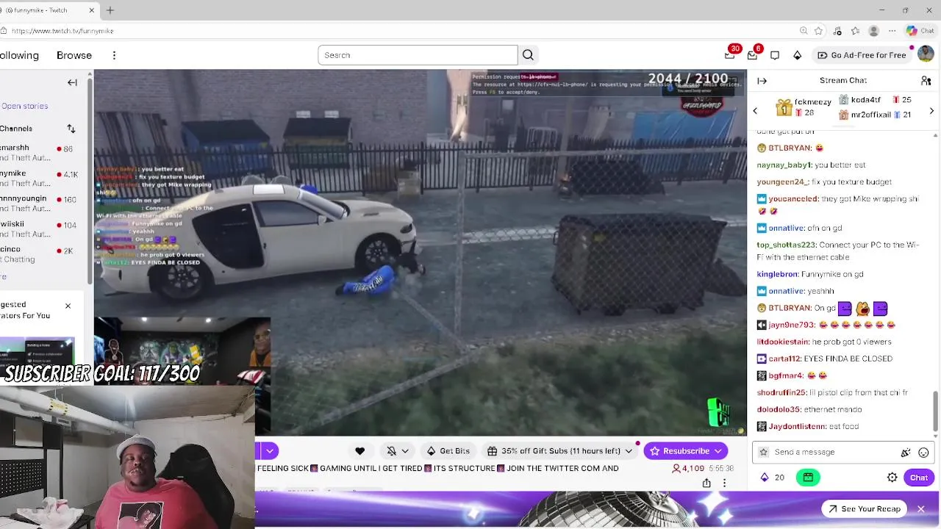
Task: Open the browser media control music icon
Action: coord(837,31)
